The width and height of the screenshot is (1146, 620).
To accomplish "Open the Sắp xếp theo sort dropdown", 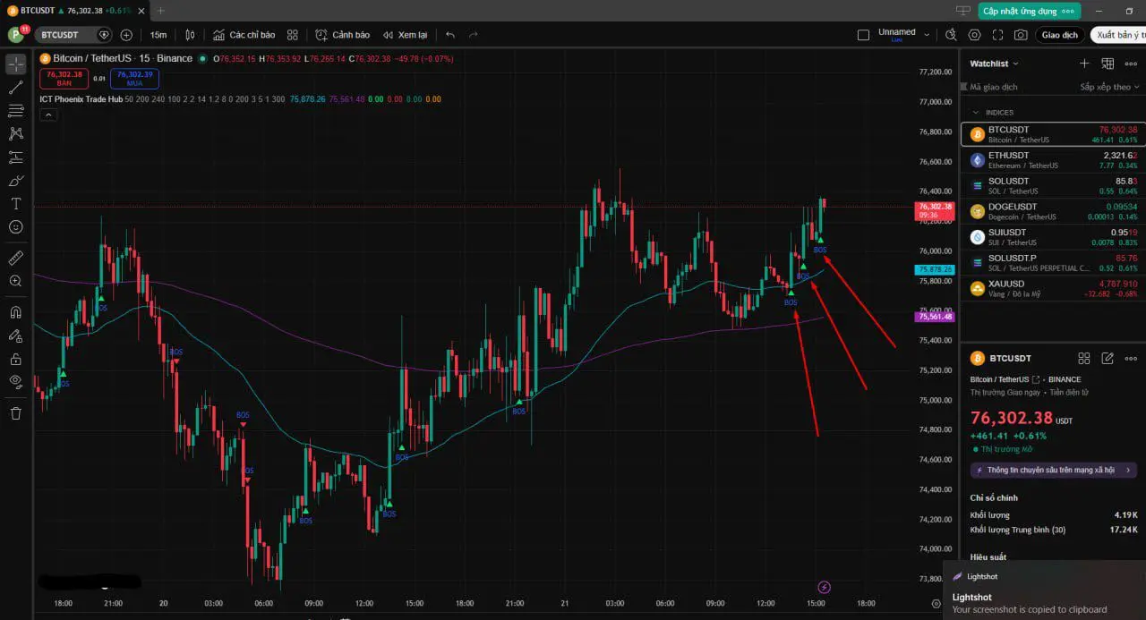I will coord(1110,87).
